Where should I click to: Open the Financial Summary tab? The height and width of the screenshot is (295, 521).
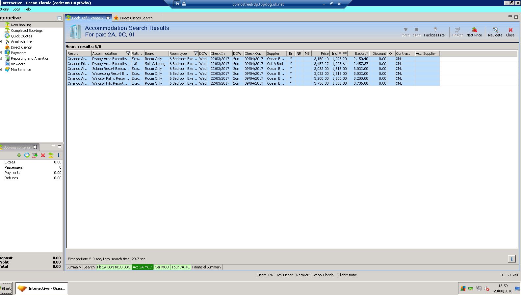(207, 267)
